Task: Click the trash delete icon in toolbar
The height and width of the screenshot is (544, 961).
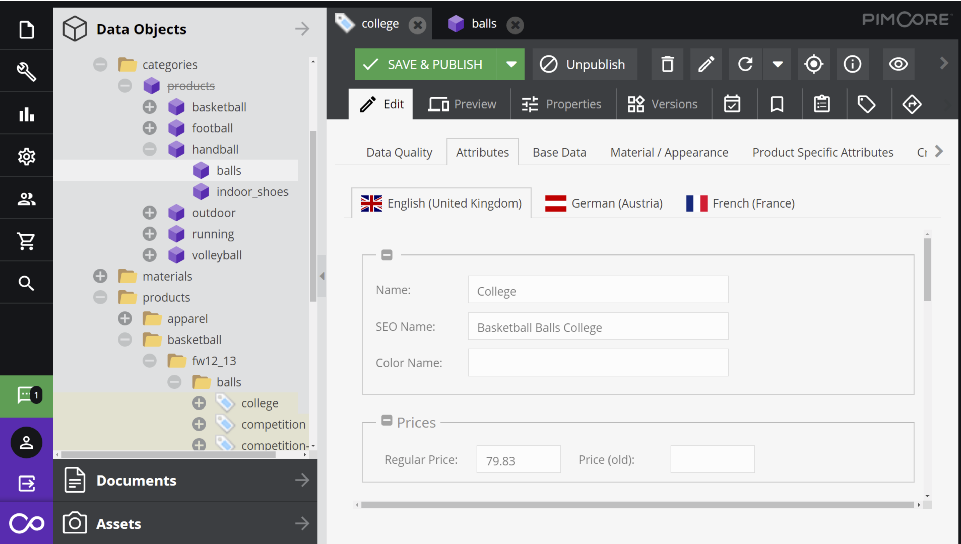Action: click(x=667, y=64)
